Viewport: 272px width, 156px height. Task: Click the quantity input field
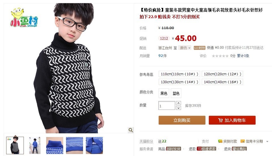(167, 105)
